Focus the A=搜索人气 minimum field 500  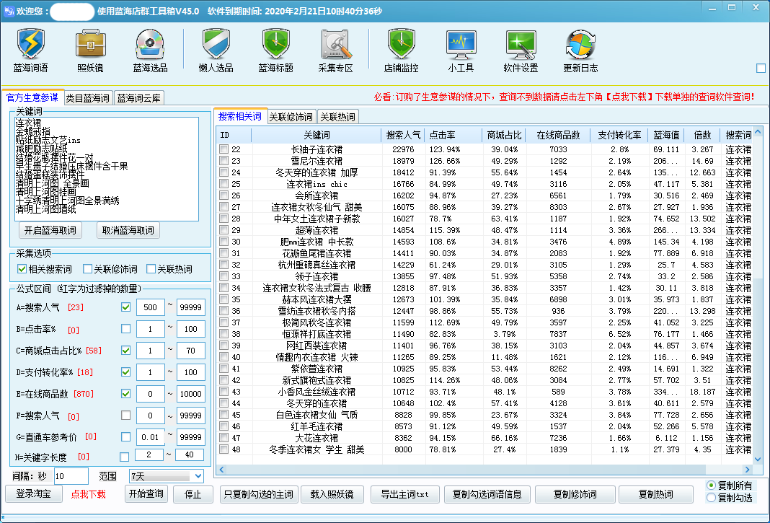tap(150, 307)
